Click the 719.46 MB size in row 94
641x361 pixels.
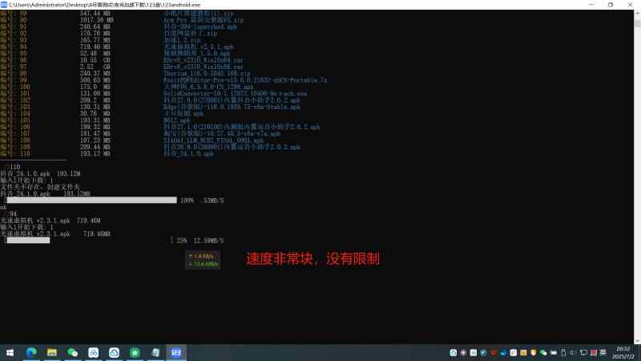point(95,47)
